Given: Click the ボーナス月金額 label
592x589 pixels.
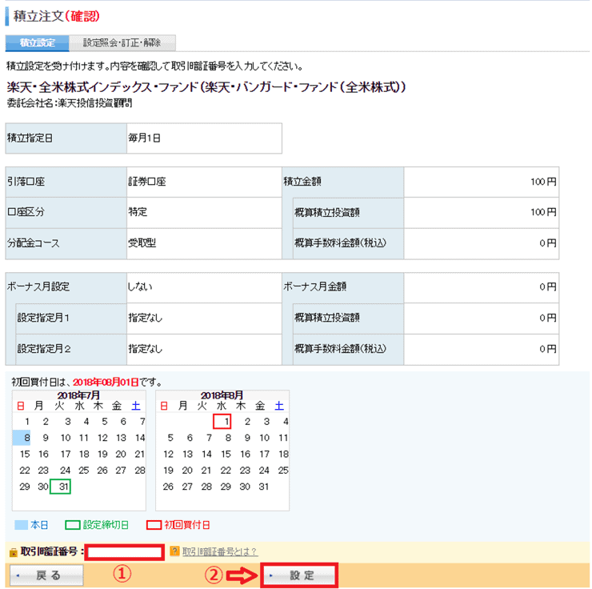Looking at the screenshot, I should pyautogui.click(x=315, y=286).
